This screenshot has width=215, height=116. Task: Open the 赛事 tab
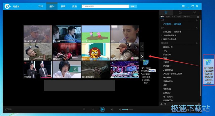tap(63, 6)
